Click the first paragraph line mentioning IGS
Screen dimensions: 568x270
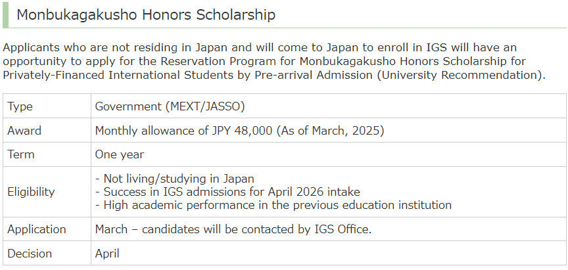click(260, 47)
